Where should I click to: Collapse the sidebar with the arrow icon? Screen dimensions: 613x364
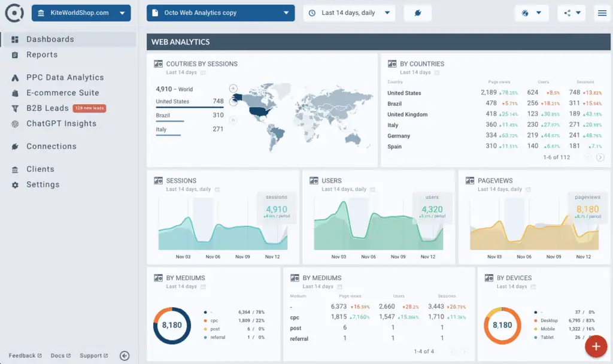coord(125,355)
